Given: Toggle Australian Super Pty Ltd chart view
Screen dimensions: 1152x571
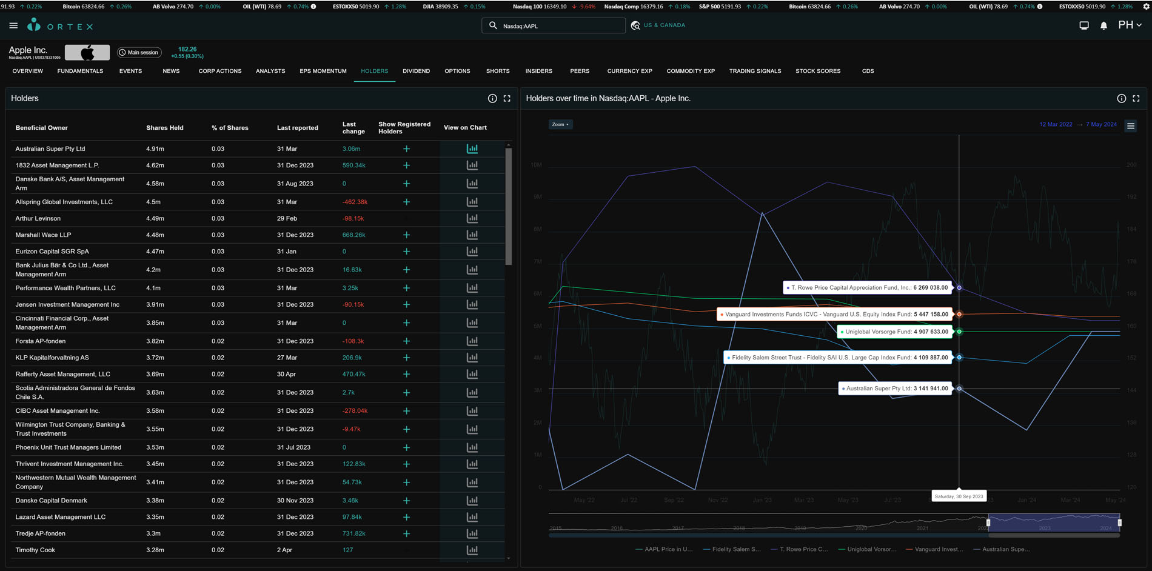Looking at the screenshot, I should click(472, 149).
